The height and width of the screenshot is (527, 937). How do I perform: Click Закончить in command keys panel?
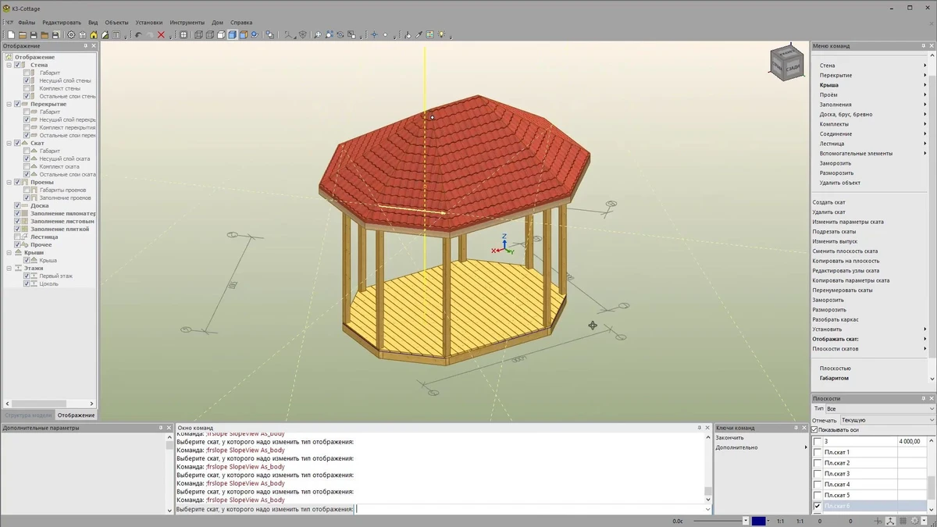729,438
